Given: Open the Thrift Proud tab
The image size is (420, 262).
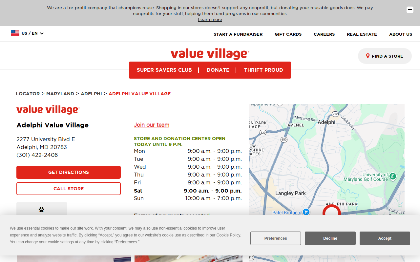Looking at the screenshot, I should [x=263, y=70].
